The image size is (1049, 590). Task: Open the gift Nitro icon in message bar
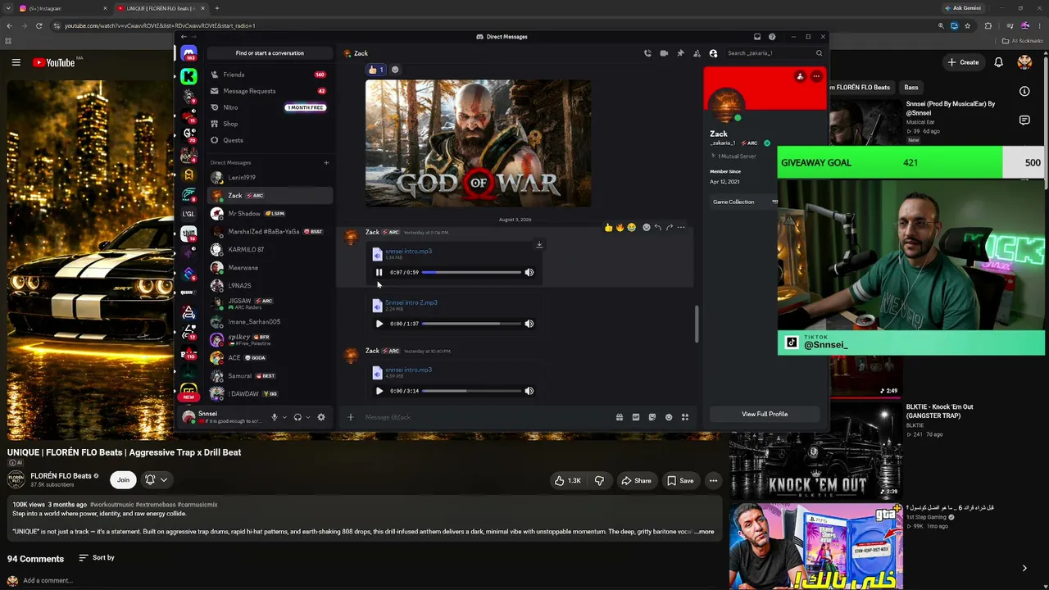[620, 417]
